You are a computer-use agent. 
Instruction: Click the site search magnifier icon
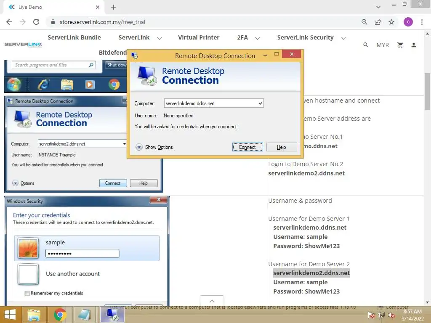point(366,45)
